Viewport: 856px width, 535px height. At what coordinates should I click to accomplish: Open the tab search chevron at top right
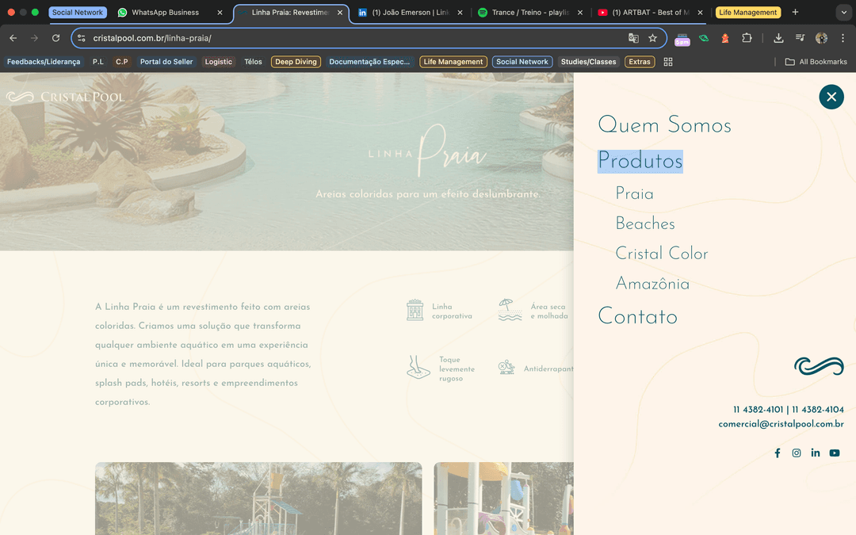(x=843, y=12)
